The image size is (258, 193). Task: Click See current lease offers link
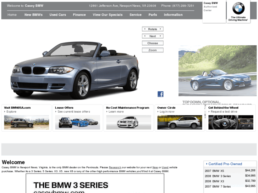(74, 112)
